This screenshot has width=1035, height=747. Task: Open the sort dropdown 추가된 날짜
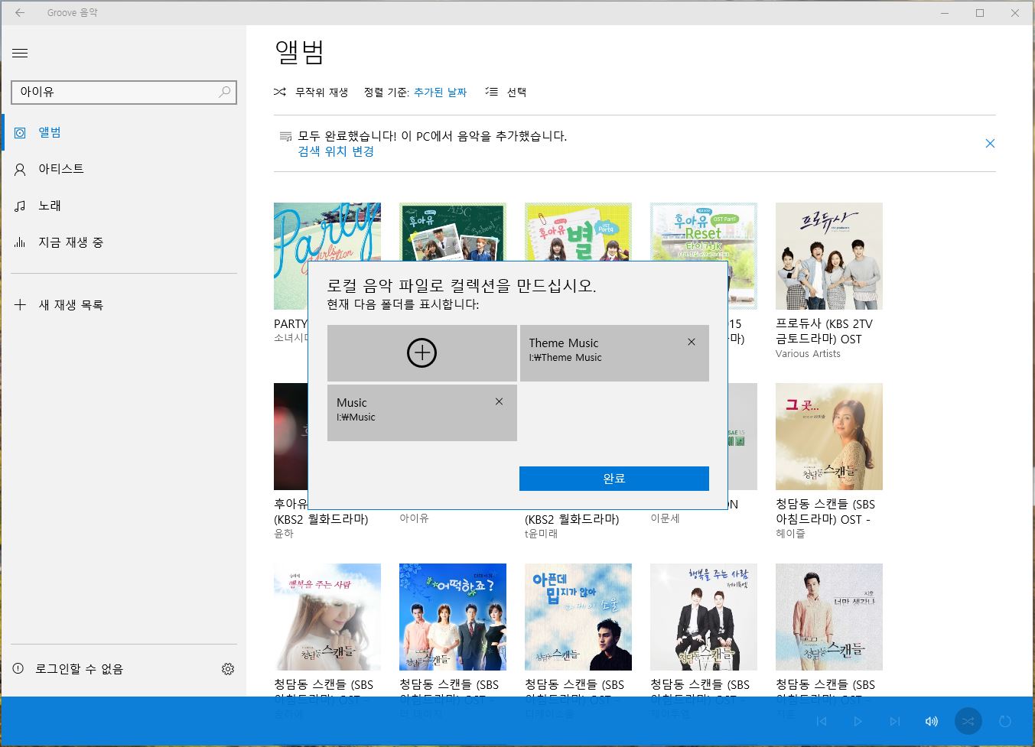tap(440, 92)
